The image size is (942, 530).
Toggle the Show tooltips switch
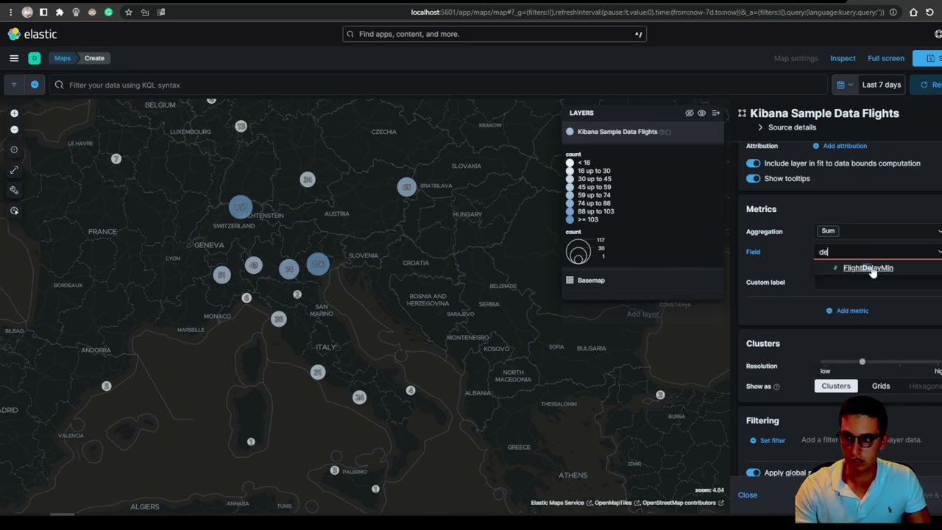[753, 179]
